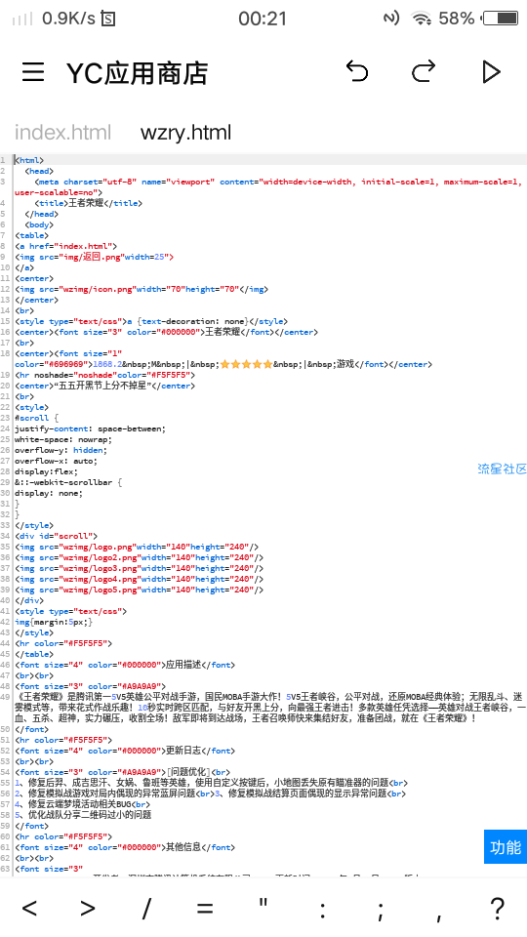Tap the undo arrow icon
527x937 pixels.
click(357, 72)
